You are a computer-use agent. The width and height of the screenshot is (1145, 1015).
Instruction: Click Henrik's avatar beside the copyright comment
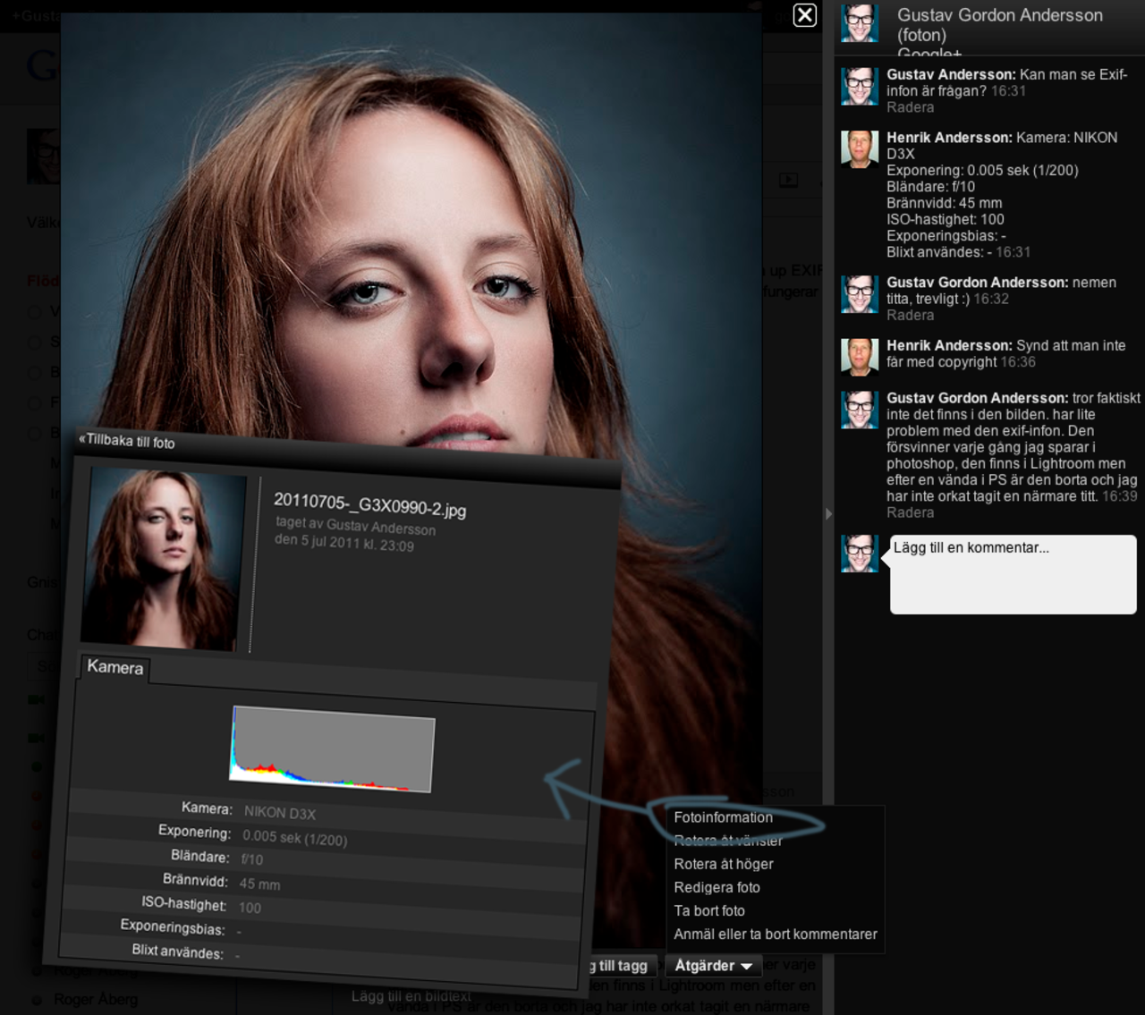coord(859,357)
